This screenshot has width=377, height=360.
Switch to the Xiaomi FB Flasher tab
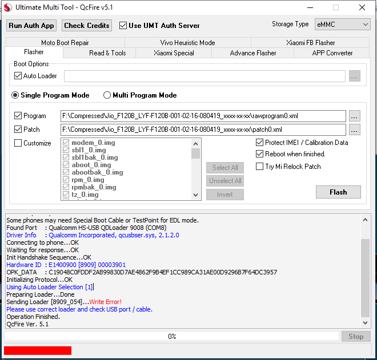tap(310, 43)
